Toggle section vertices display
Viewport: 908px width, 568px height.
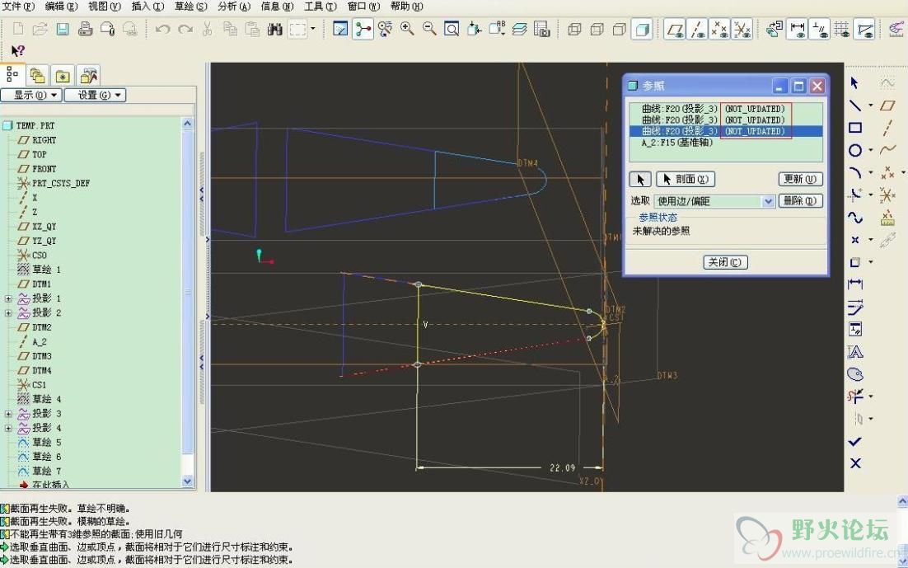click(864, 29)
